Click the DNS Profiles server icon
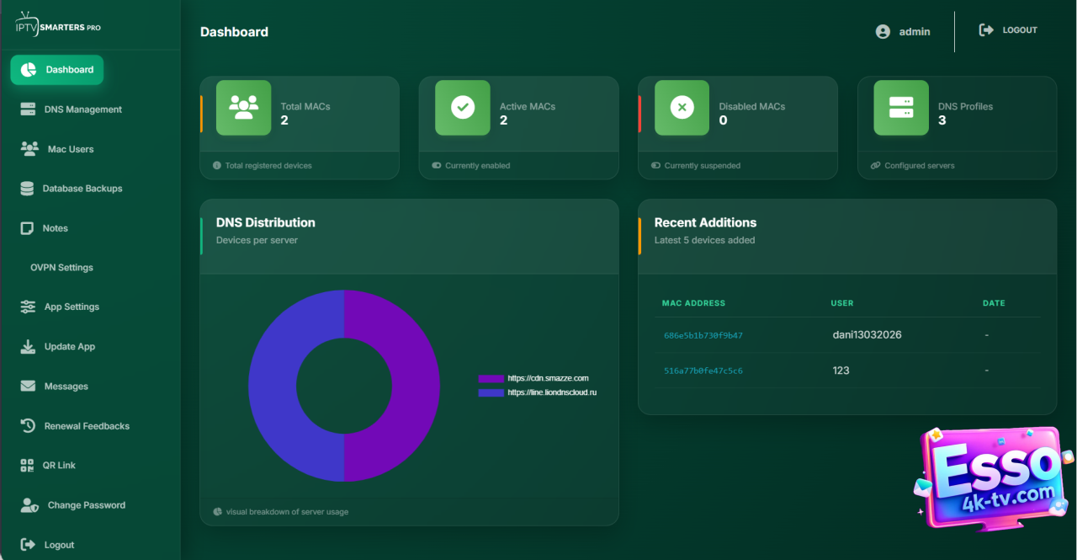This screenshot has height=560, width=1077. pyautogui.click(x=900, y=108)
